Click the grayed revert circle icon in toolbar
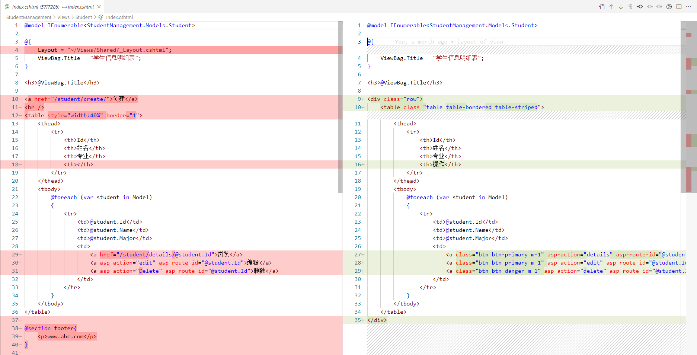 (x=650, y=6)
